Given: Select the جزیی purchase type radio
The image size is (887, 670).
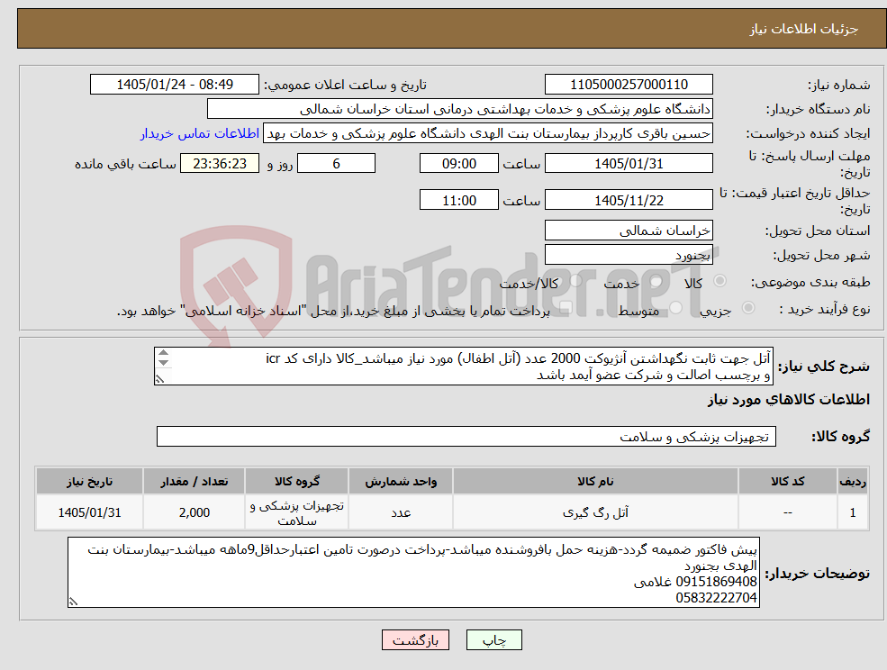Looking at the screenshot, I should [x=747, y=308].
